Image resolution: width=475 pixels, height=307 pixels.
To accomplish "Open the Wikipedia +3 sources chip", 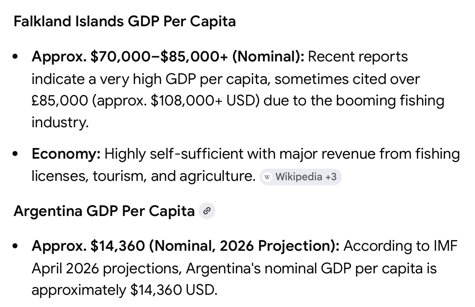I will point(300,177).
